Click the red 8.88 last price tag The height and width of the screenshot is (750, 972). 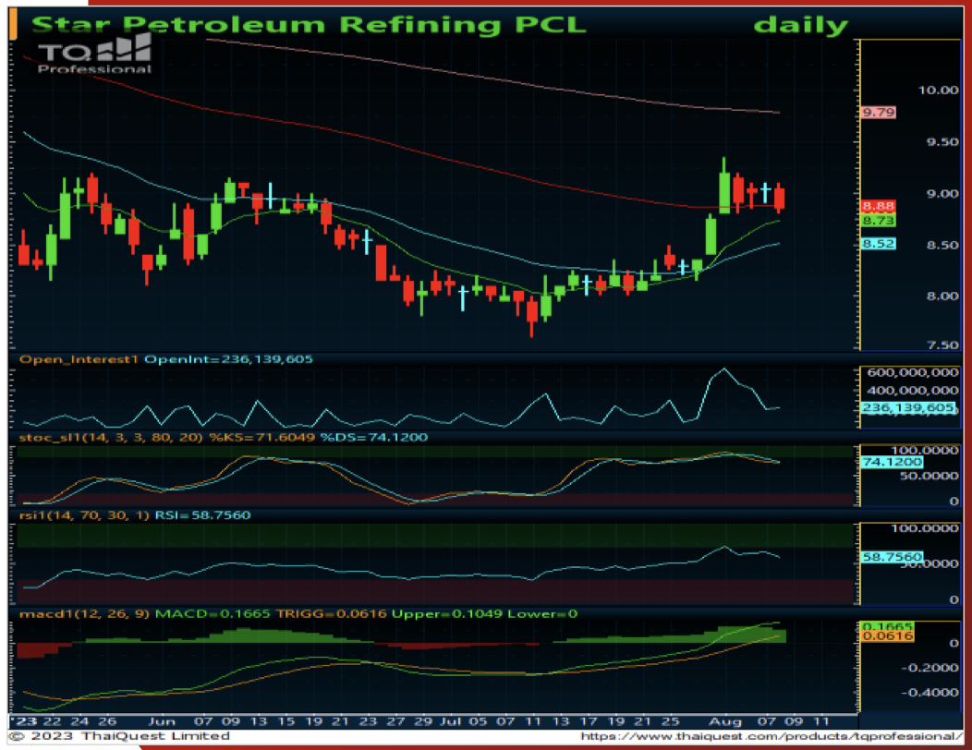point(879,206)
